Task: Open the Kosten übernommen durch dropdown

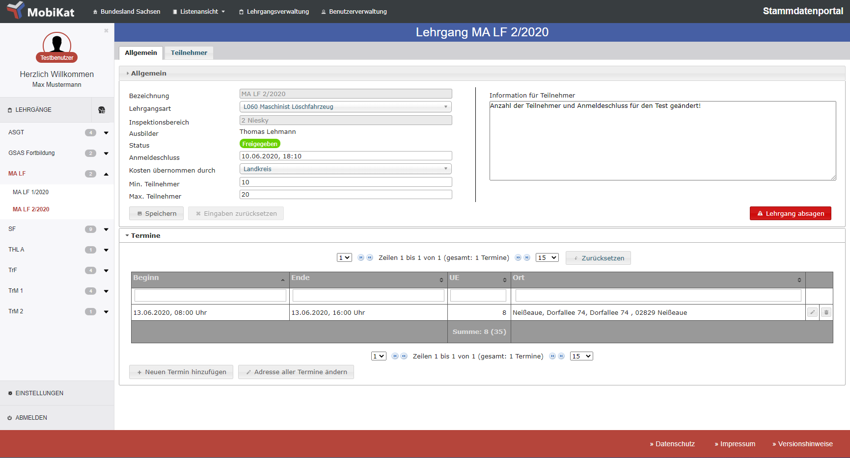Action: coord(345,169)
